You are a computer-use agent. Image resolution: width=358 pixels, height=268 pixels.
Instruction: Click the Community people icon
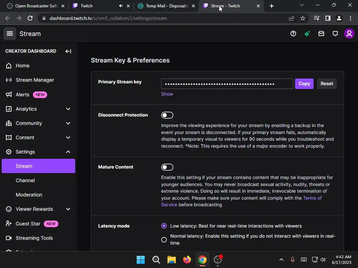click(x=9, y=123)
